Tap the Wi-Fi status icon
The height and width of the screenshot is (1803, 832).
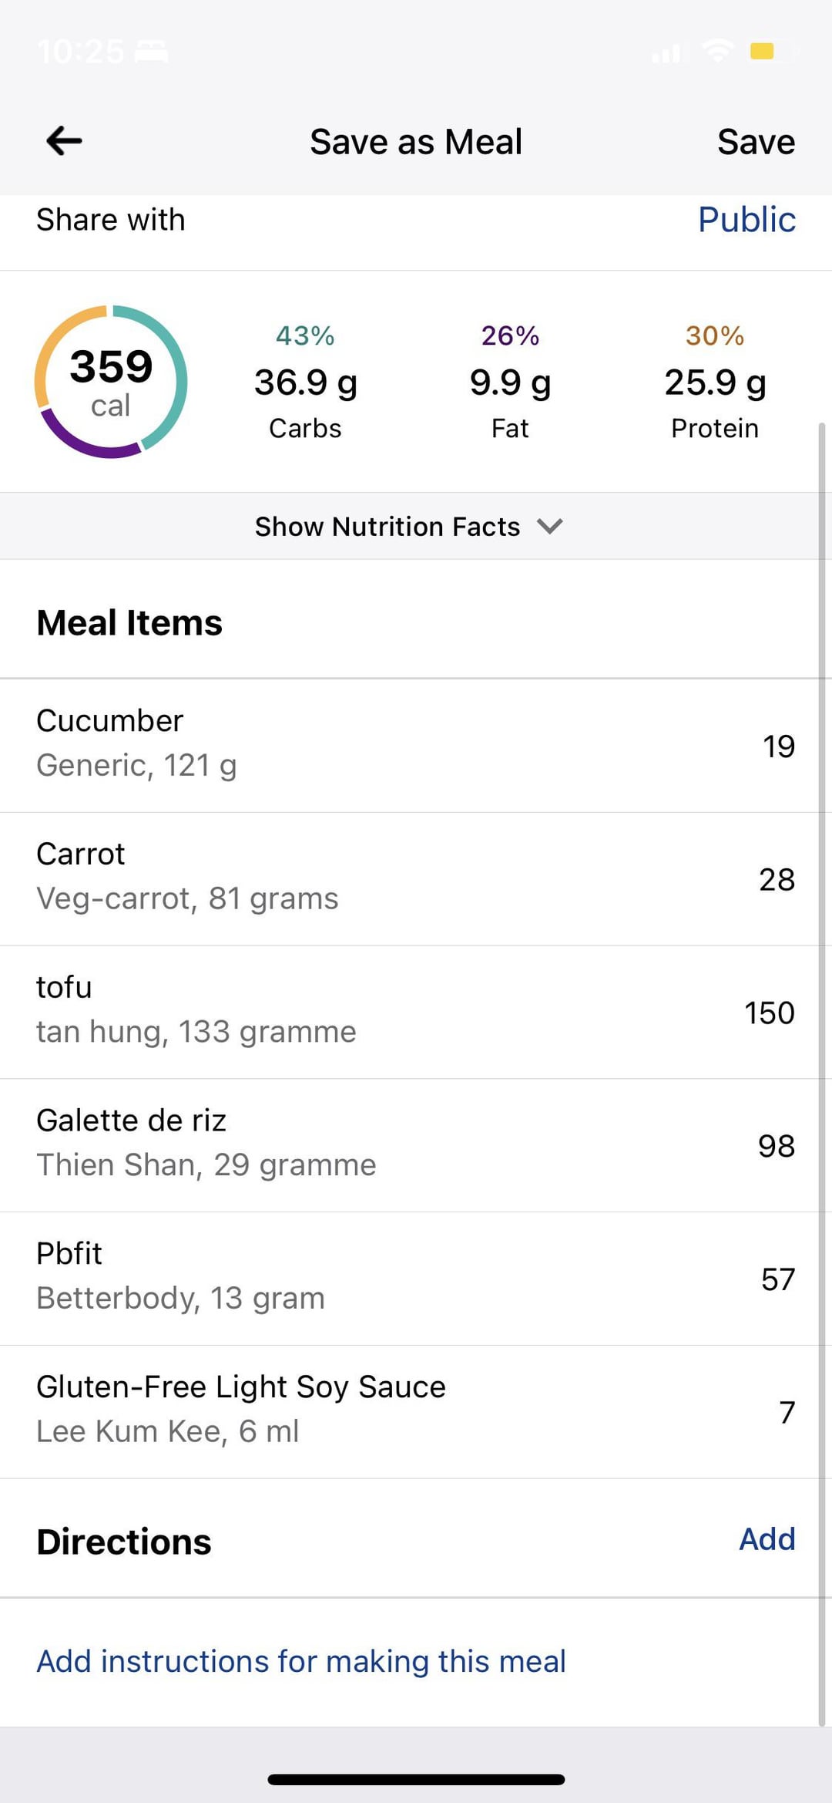click(x=717, y=52)
